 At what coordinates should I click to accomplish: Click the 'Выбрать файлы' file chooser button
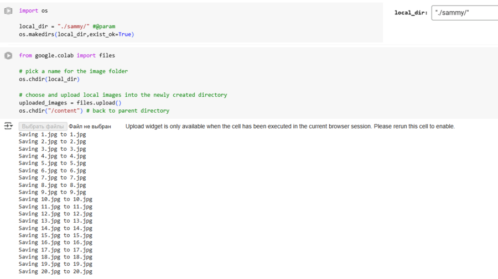pyautogui.click(x=43, y=127)
